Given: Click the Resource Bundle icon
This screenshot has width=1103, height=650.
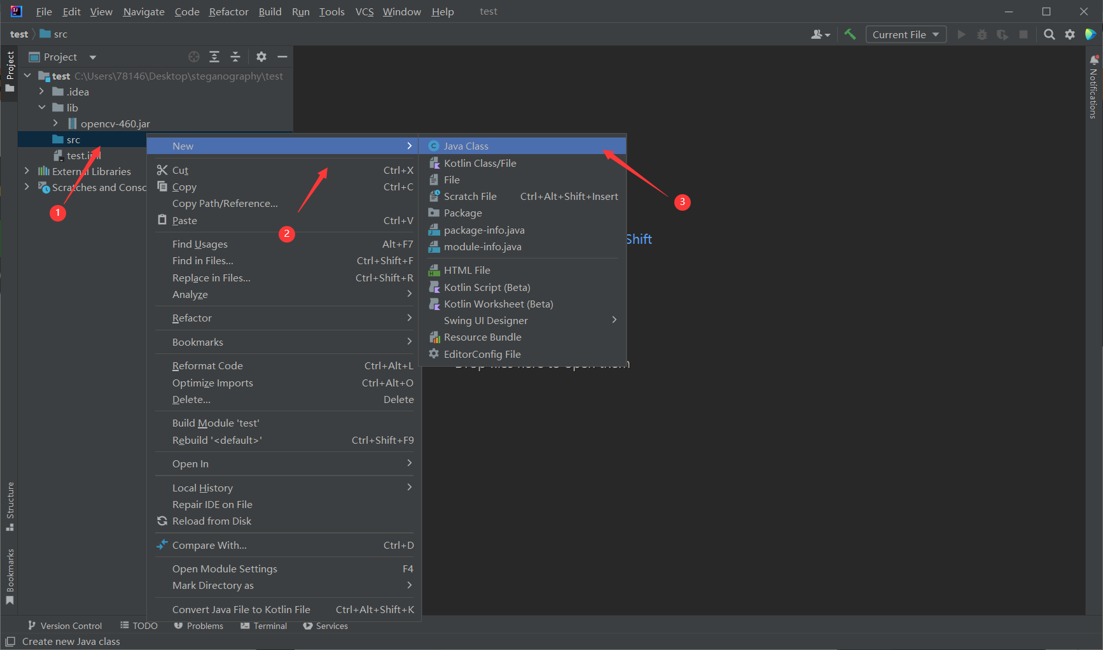Looking at the screenshot, I should 434,337.
